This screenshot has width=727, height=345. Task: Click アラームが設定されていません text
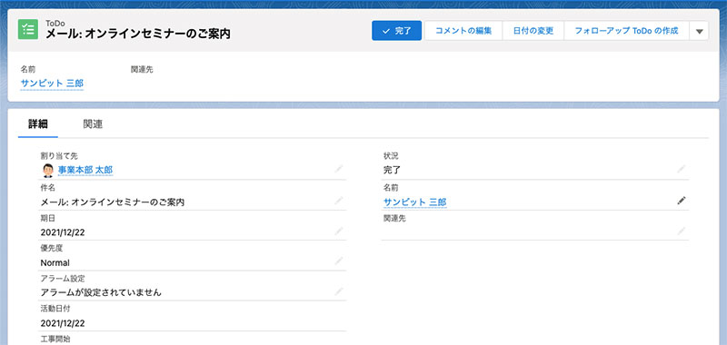(101, 292)
